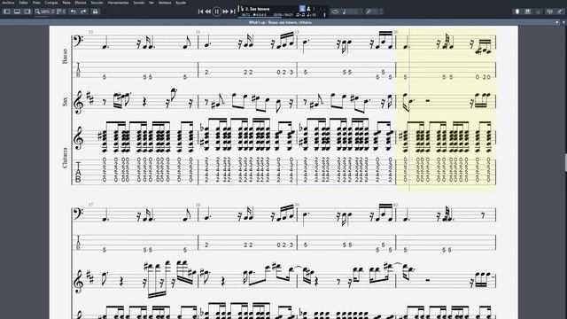Redo the last undone action

pos(83,12)
